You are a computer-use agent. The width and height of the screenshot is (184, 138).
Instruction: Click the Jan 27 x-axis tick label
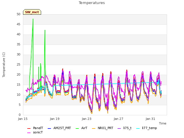tap(118, 119)
